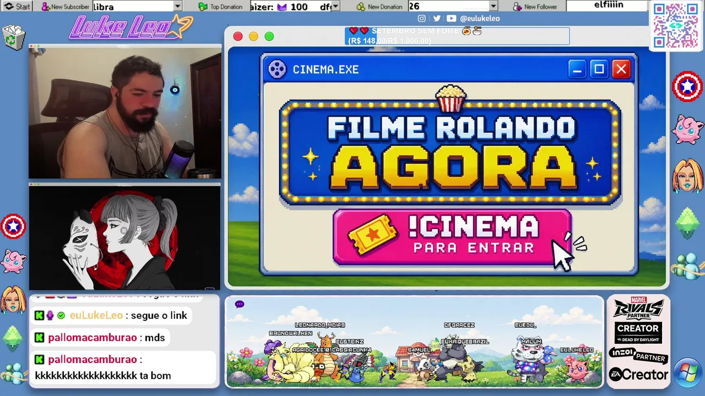This screenshot has width=705, height=396.
Task: Open the libra dropdown for New Subscriber
Action: point(177,7)
